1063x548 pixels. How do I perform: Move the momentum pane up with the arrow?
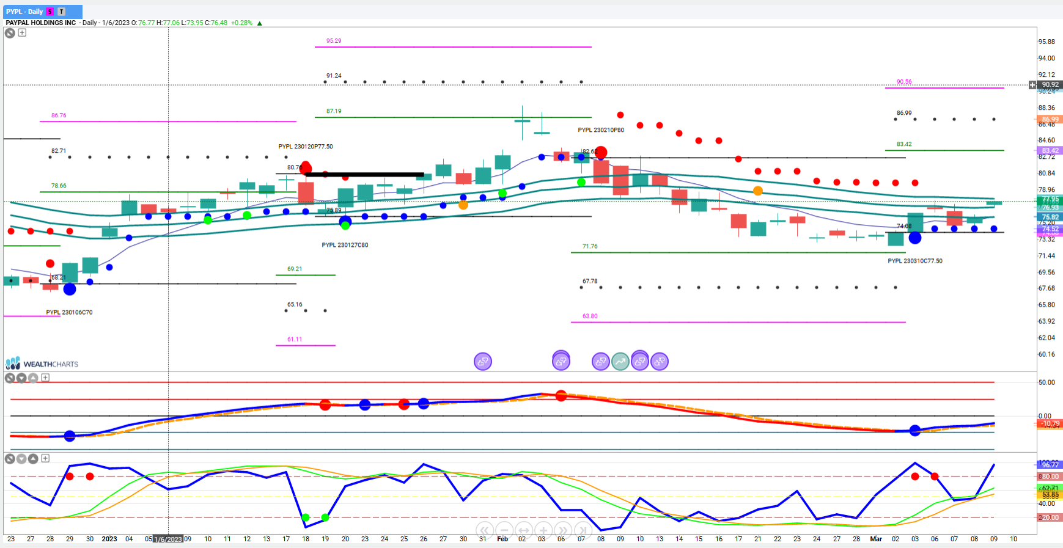tap(33, 378)
